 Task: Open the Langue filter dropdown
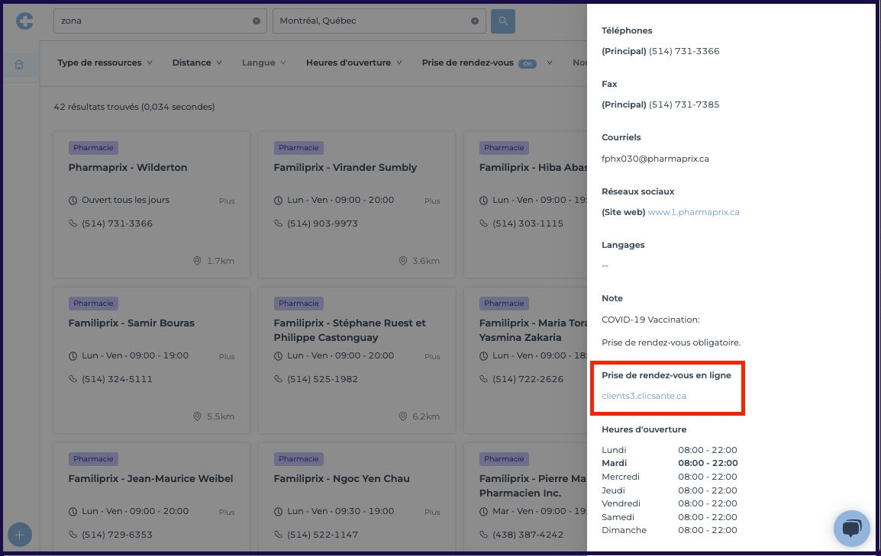pos(264,63)
